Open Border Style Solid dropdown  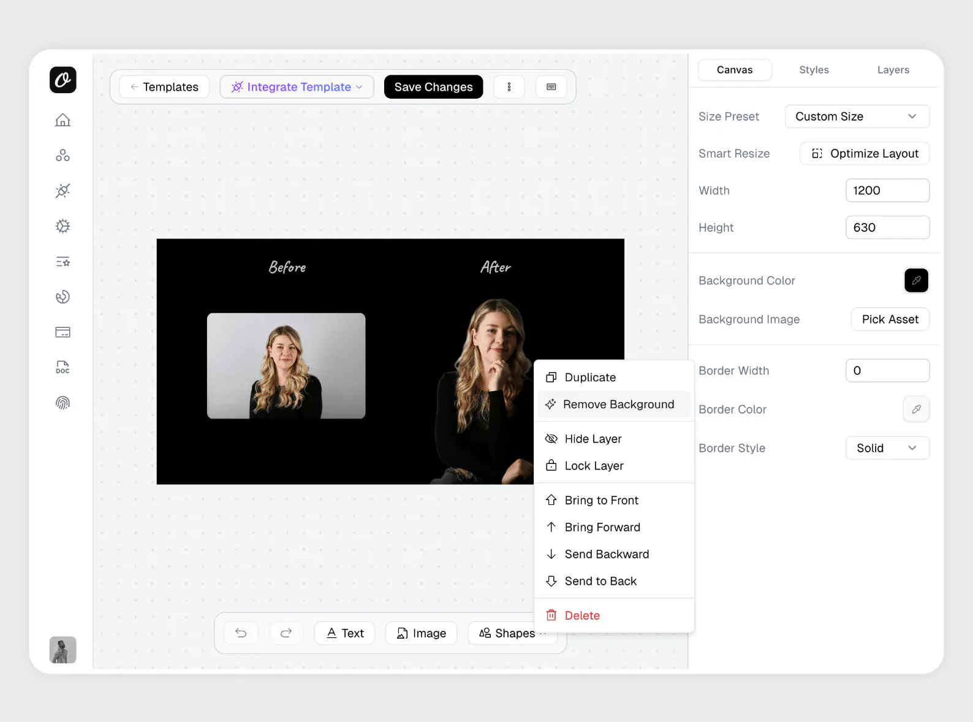tap(888, 448)
